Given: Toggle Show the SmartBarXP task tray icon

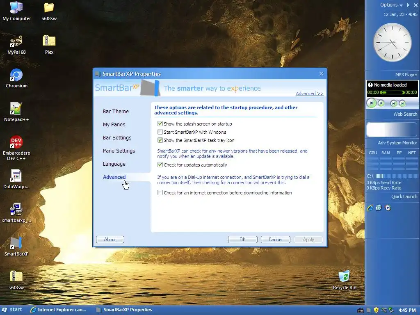Looking at the screenshot, I should point(160,140).
